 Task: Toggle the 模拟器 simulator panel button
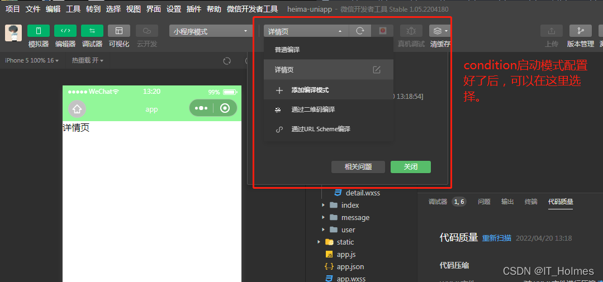(39, 31)
